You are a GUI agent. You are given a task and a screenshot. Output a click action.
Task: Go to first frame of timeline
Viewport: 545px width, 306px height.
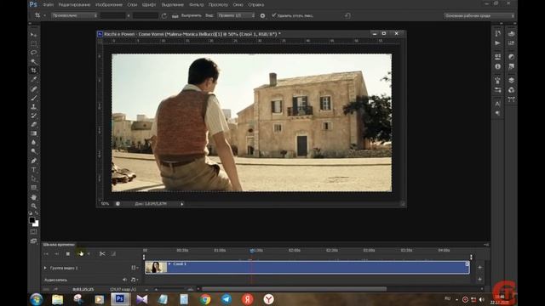click(46, 253)
